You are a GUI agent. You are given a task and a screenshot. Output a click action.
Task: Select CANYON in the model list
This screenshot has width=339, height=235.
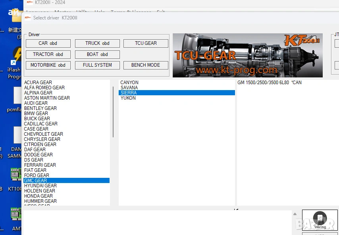[129, 83]
